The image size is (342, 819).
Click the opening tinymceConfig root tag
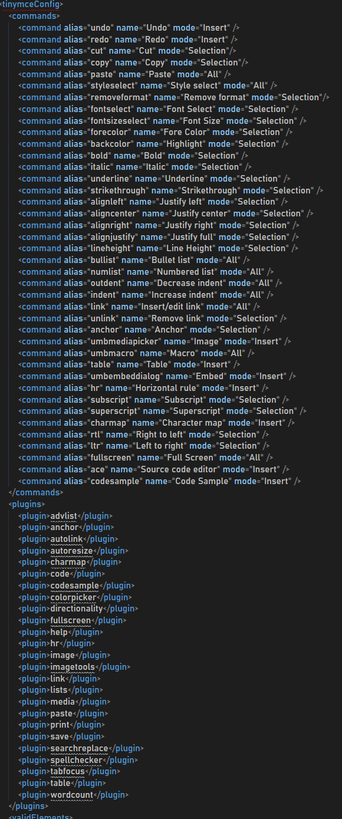[32, 4]
